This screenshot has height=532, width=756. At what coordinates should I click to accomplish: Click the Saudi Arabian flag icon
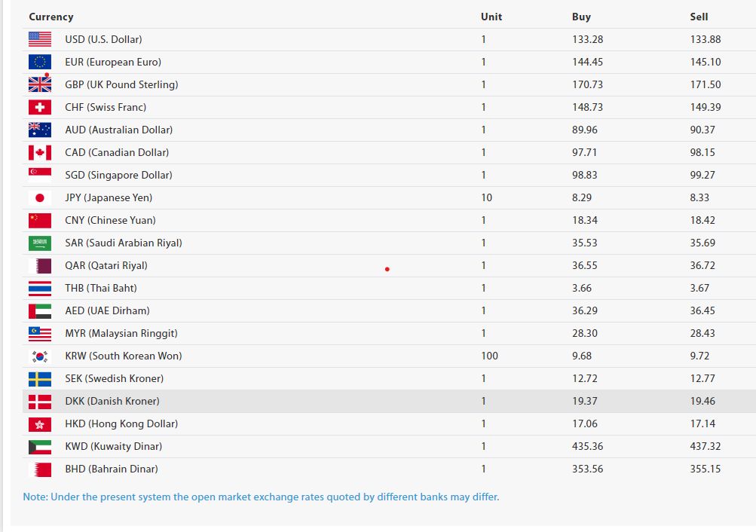point(40,243)
